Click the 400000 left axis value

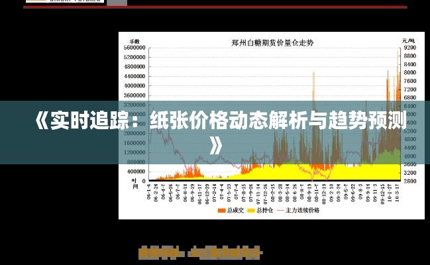coord(136,171)
